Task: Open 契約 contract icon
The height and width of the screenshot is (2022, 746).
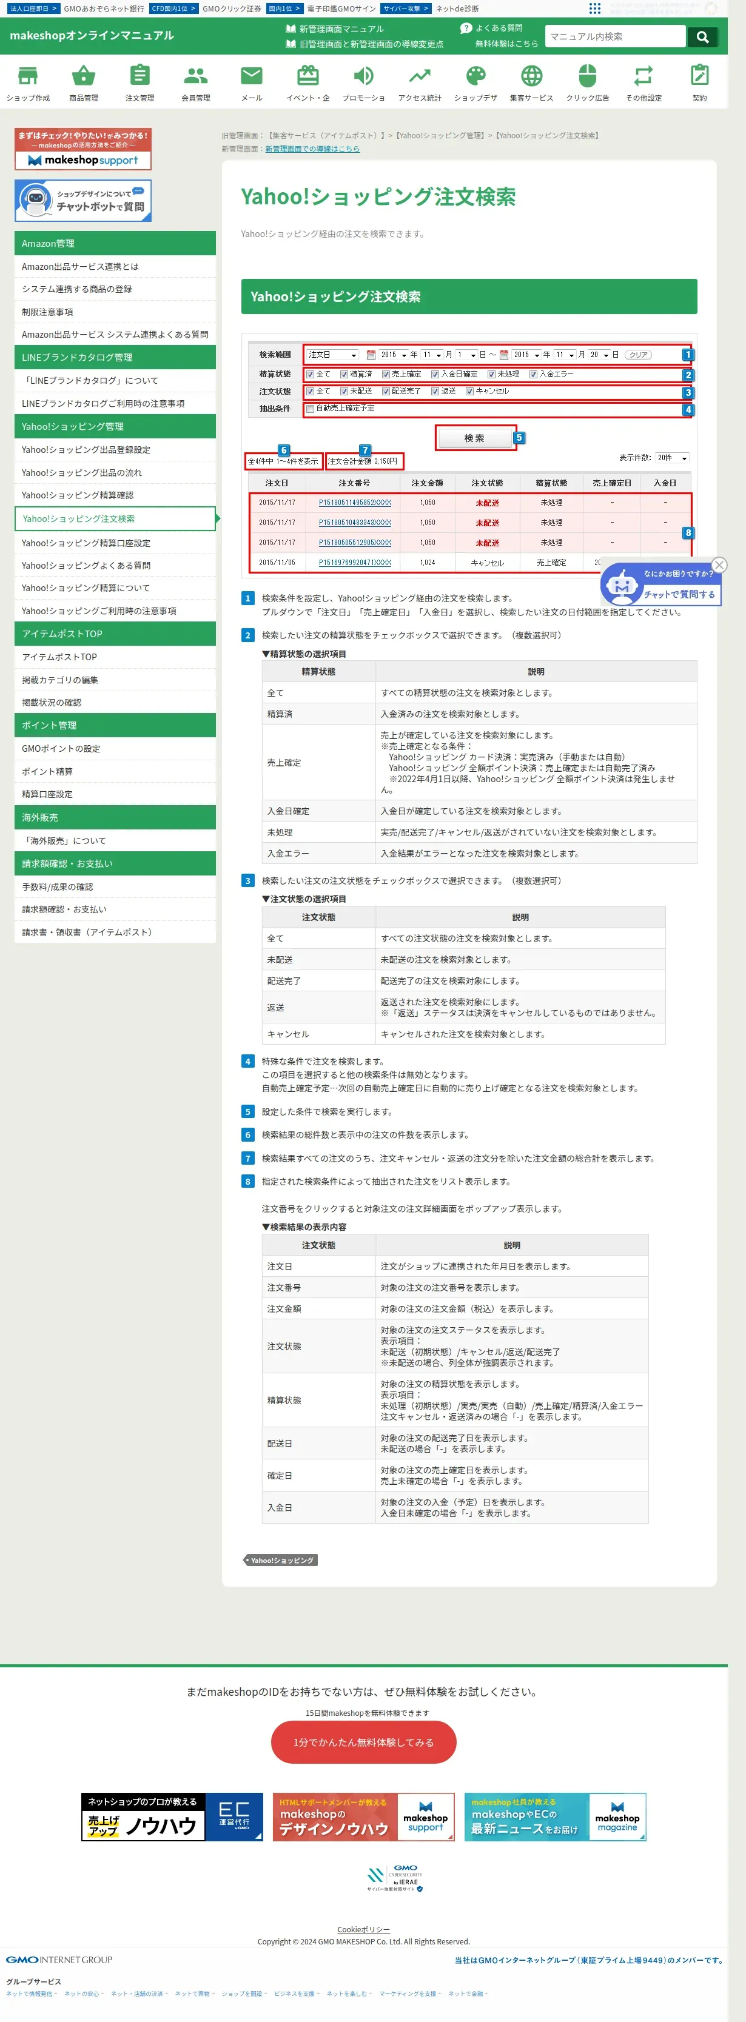Action: coord(700,82)
